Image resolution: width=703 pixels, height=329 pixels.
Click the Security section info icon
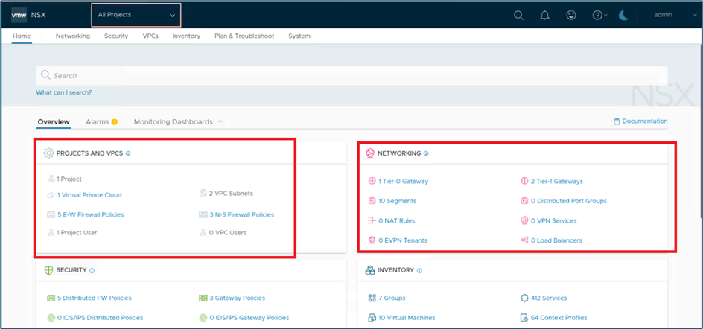[x=92, y=270]
